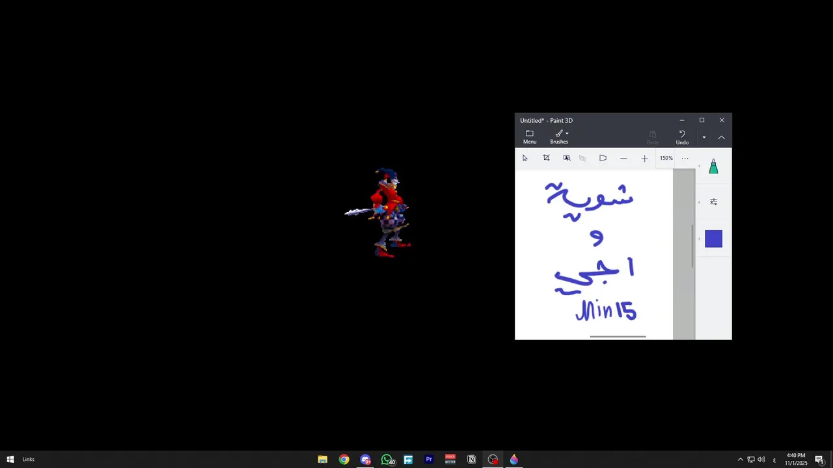Open Notion from the taskbar
The width and height of the screenshot is (833, 468).
tap(472, 460)
